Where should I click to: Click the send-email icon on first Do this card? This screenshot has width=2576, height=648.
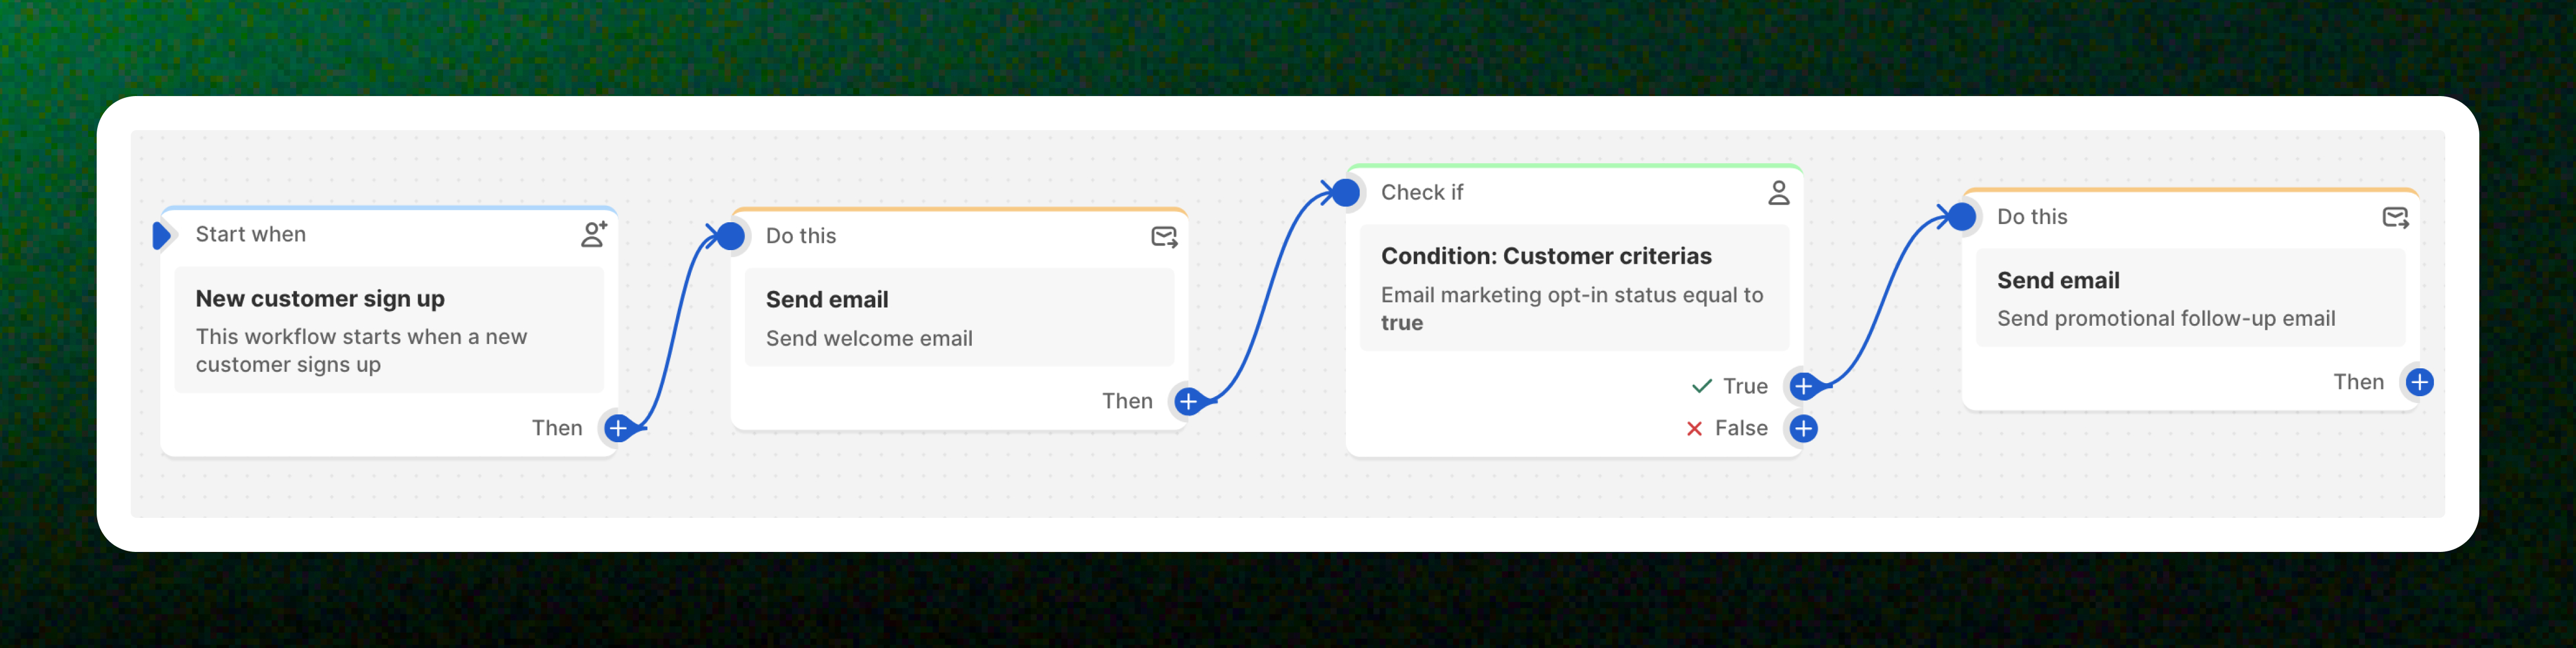[x=1164, y=237]
